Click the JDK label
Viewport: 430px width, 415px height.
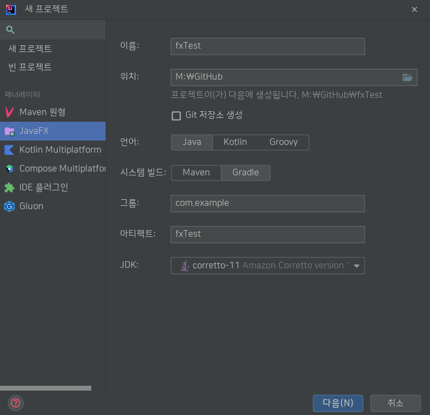tap(129, 265)
